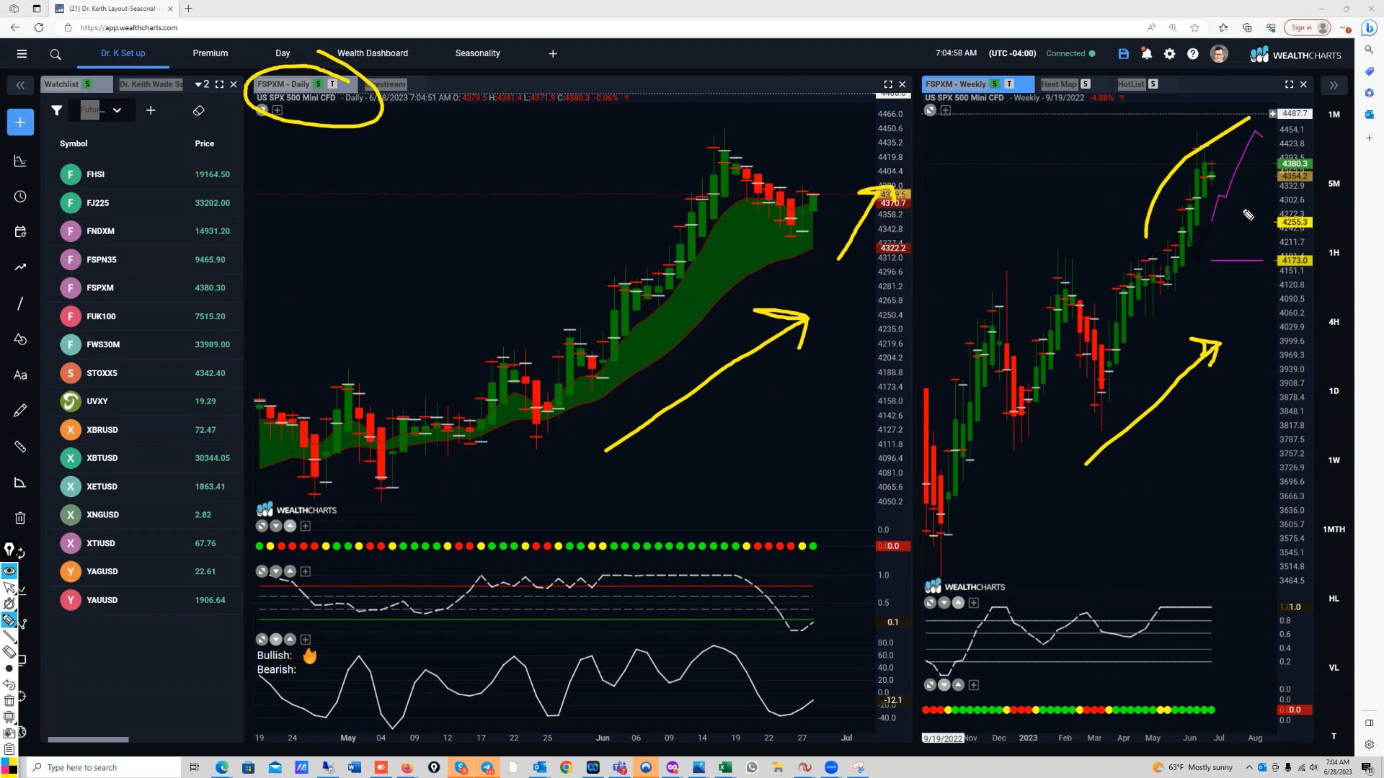1384x778 pixels.
Task: Toggle the S badge on the FSPXM Weekly tab
Action: point(995,84)
